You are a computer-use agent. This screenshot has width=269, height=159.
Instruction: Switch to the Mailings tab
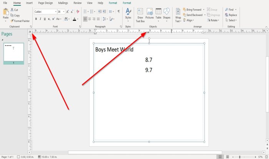coord(63,3)
